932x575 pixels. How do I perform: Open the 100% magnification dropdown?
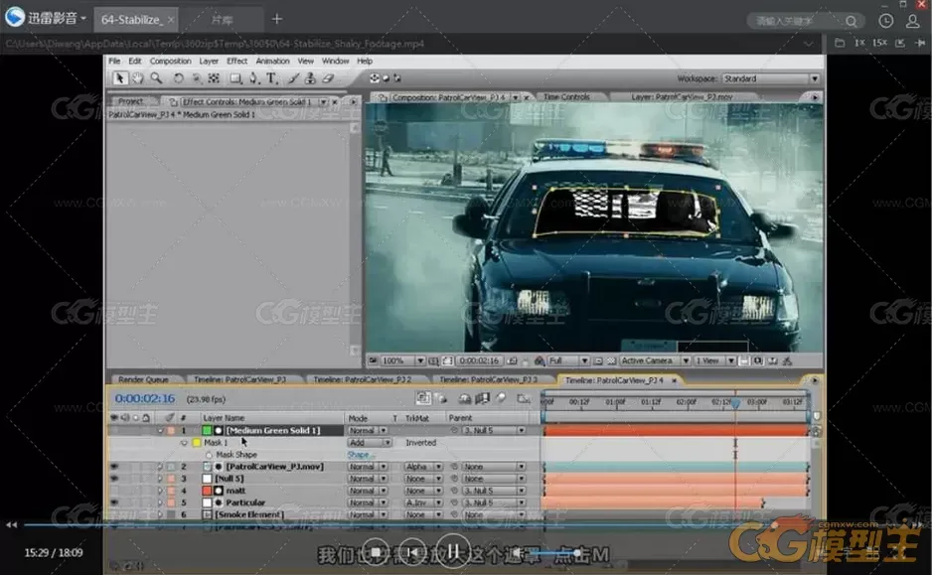[x=403, y=360]
